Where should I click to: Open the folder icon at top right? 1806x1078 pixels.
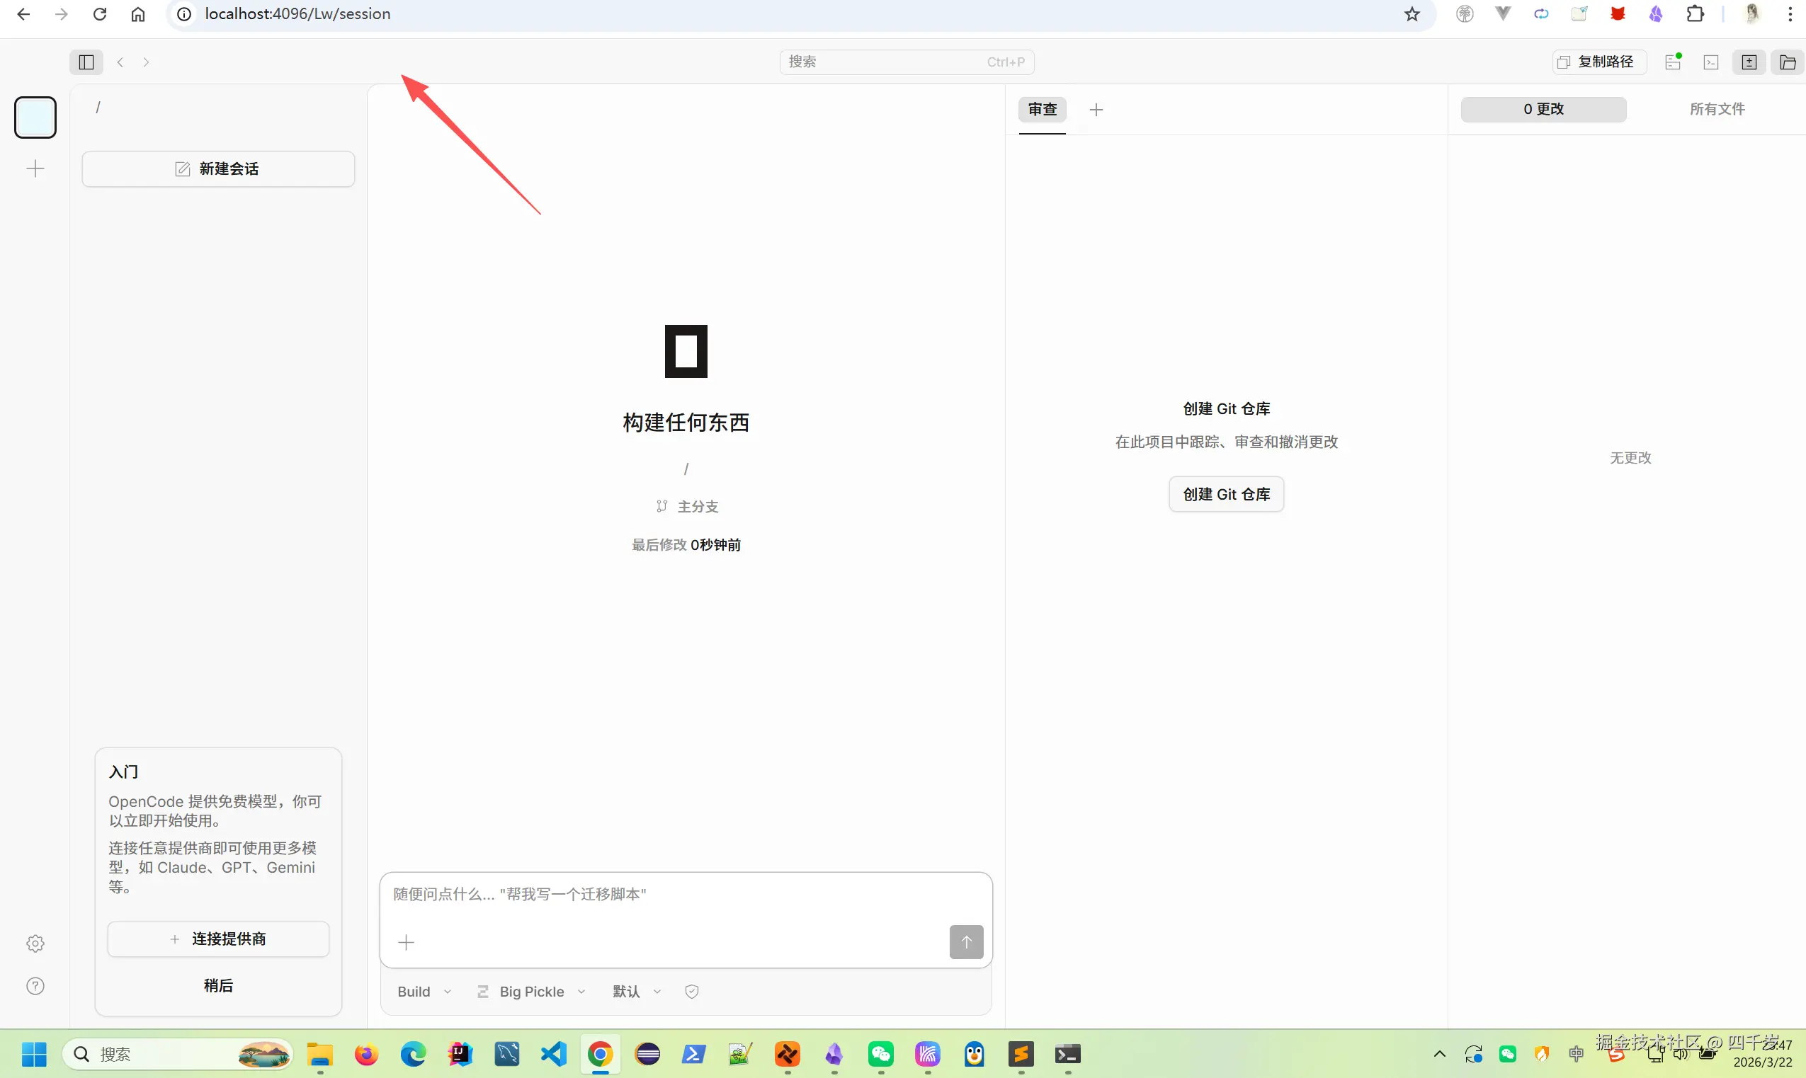(1788, 62)
